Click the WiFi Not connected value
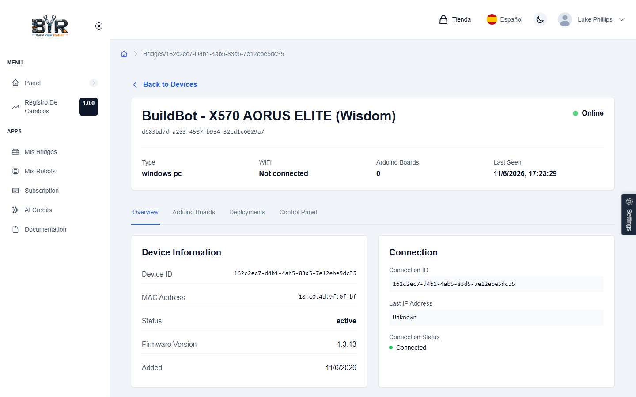This screenshot has width=636, height=397. coord(284,174)
